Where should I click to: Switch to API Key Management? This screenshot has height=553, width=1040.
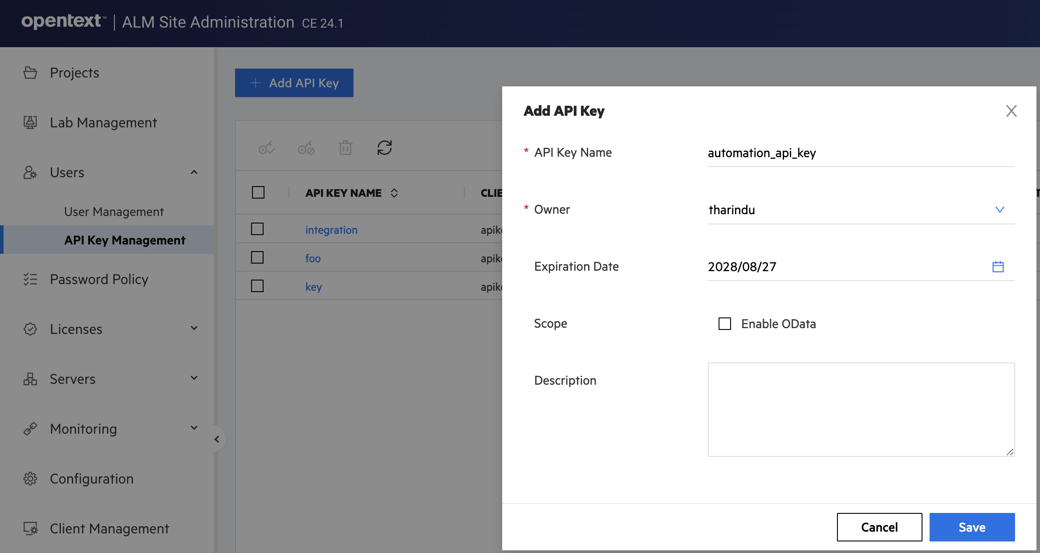pos(125,240)
